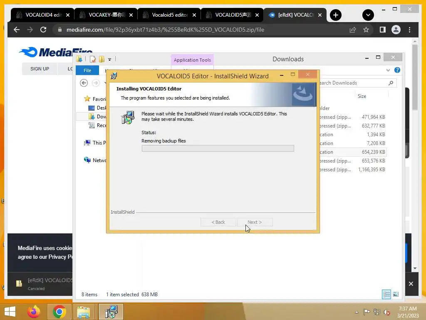Screen dimensions: 426x320
Task: Click the installation progress bar
Action: click(218, 148)
